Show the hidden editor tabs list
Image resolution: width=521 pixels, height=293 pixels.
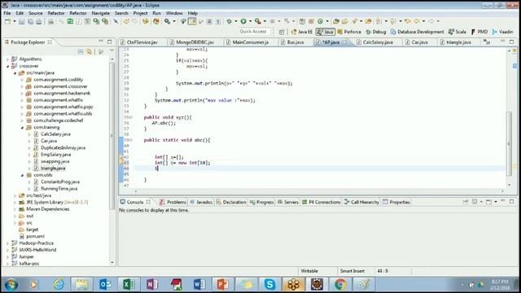pos(487,42)
